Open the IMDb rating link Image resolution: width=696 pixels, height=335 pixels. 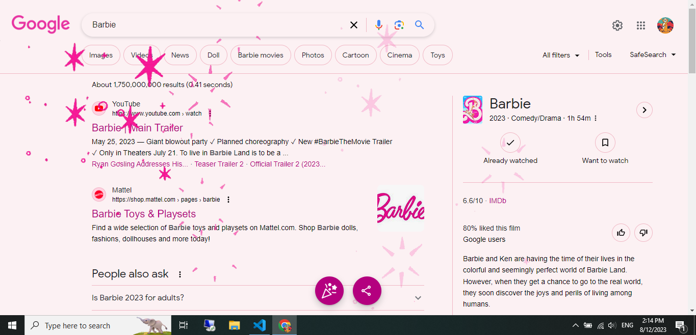(x=498, y=201)
